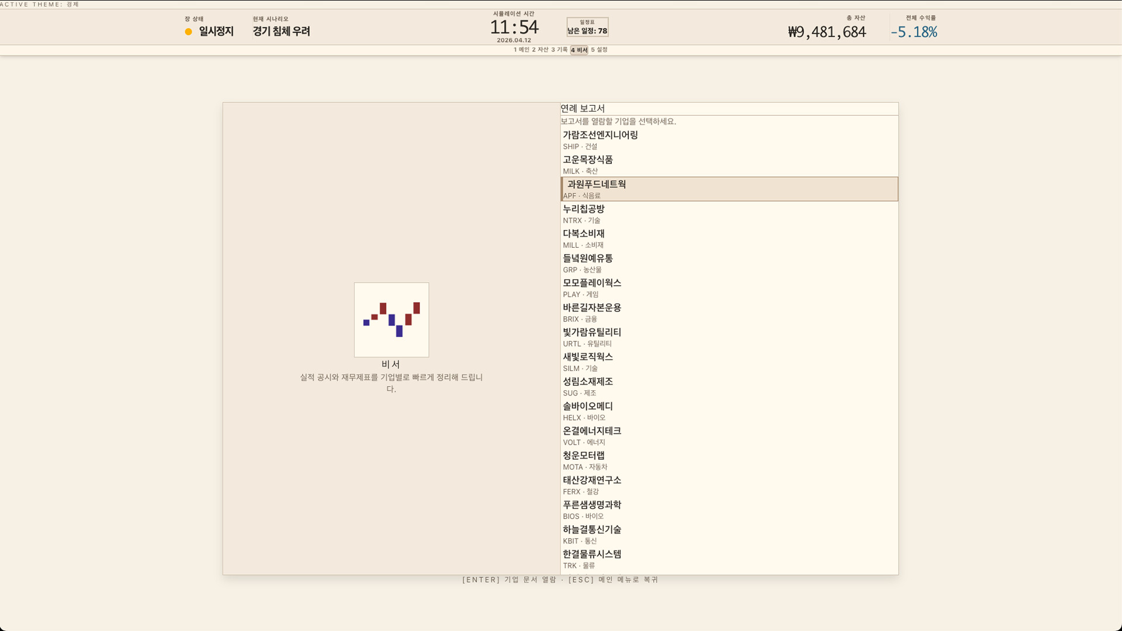Switch to the 2 자산 tab

tap(539, 50)
